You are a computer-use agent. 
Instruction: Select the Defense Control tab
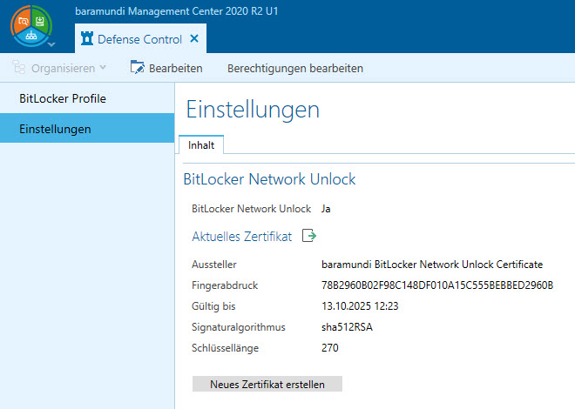tap(140, 39)
